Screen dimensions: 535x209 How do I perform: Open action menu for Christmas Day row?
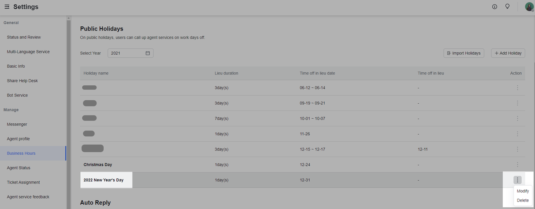[517, 165]
